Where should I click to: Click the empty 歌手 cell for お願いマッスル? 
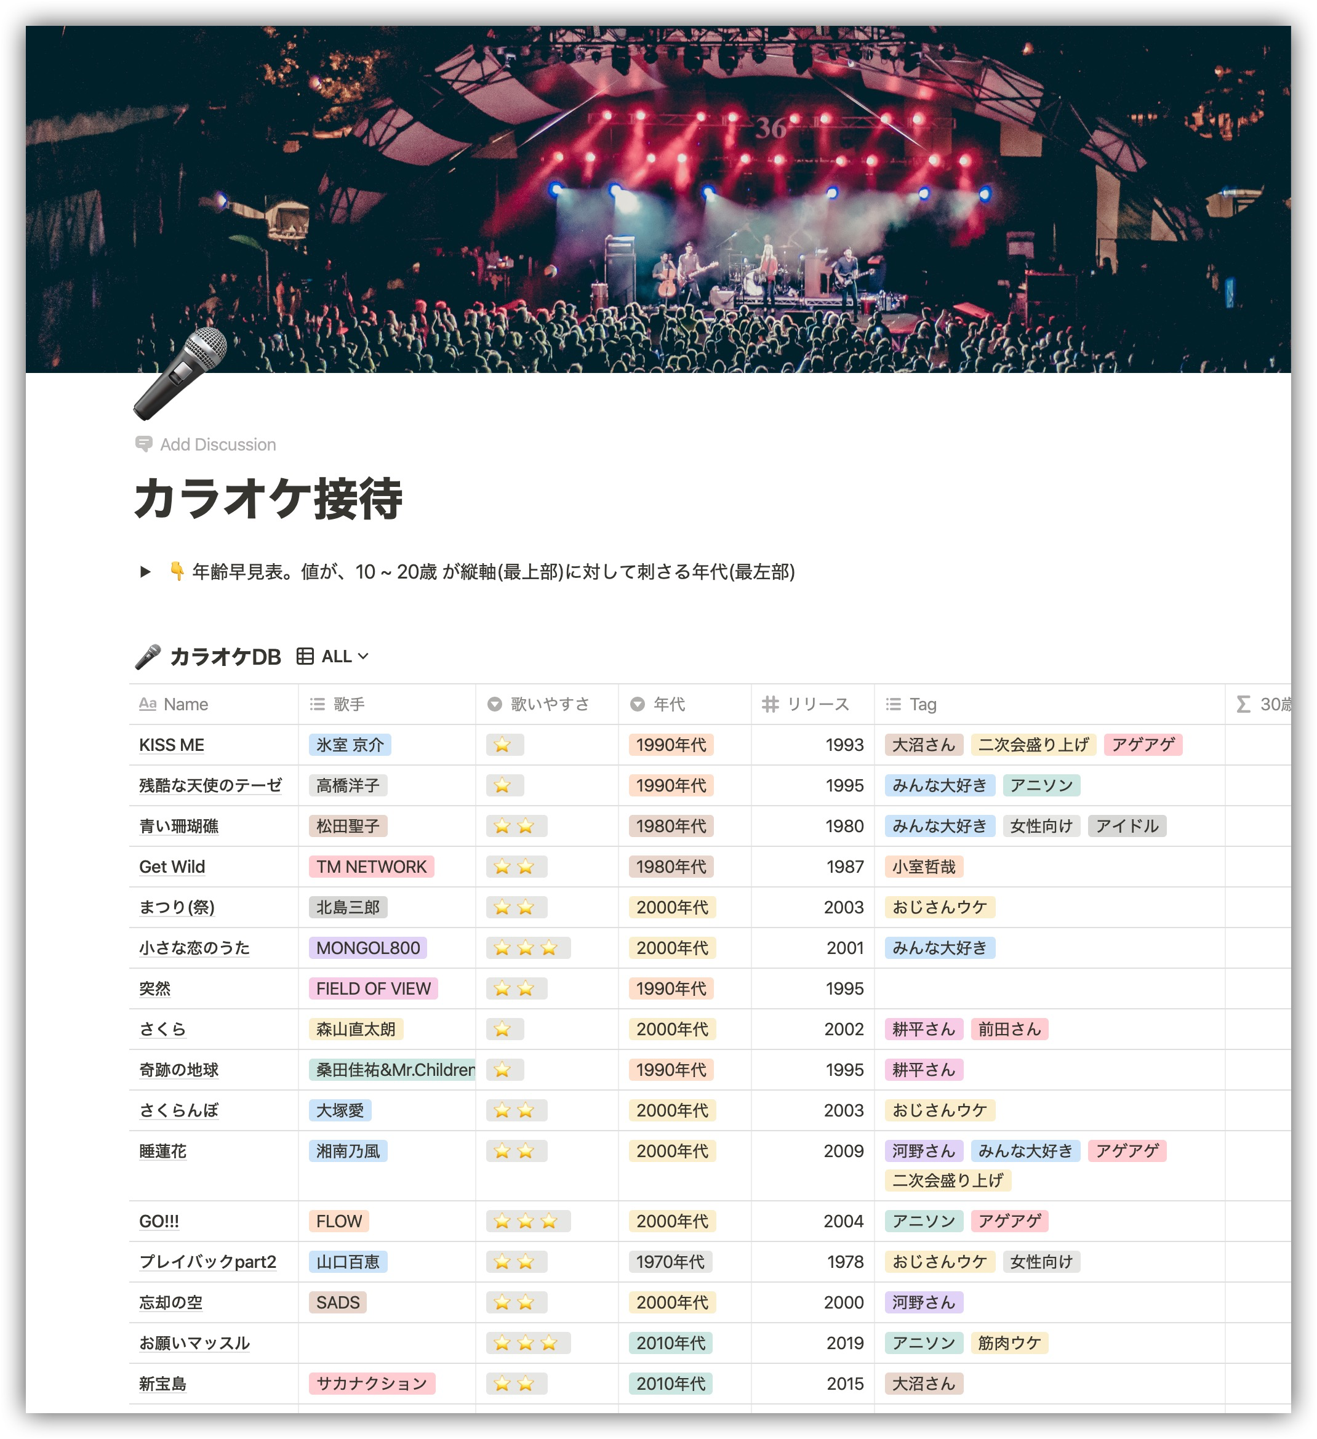point(387,1344)
